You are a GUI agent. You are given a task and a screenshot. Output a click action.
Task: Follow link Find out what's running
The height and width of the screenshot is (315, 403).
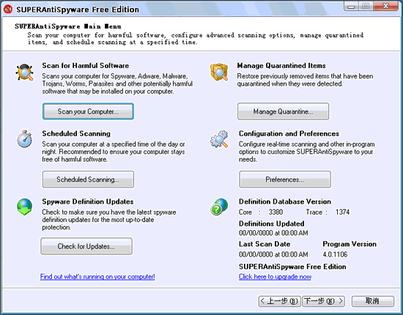97,277
